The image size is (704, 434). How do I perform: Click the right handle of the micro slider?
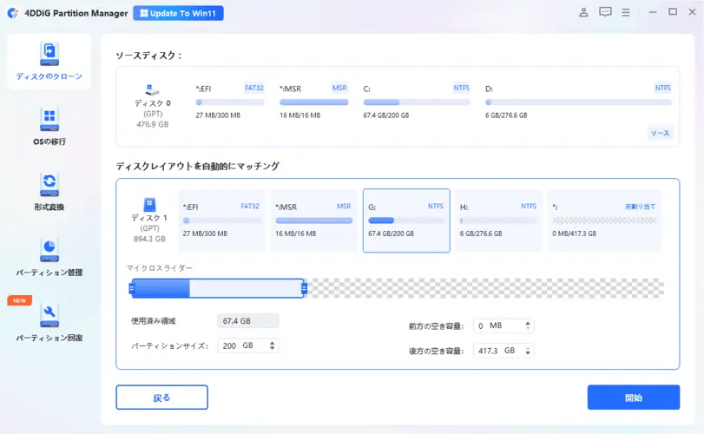point(304,288)
